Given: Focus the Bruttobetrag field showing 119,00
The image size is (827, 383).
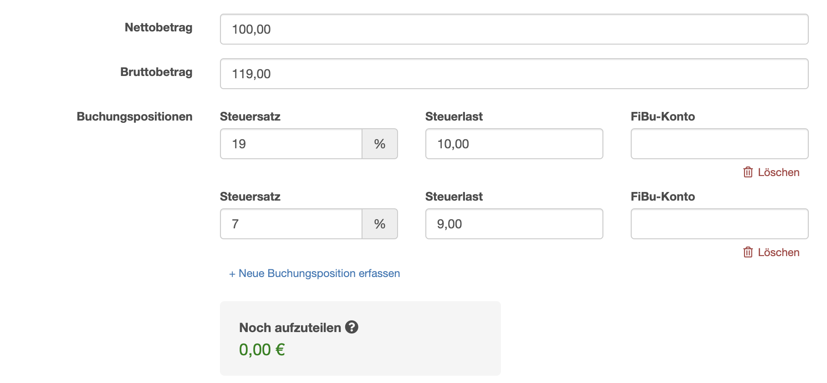Looking at the screenshot, I should tap(514, 74).
